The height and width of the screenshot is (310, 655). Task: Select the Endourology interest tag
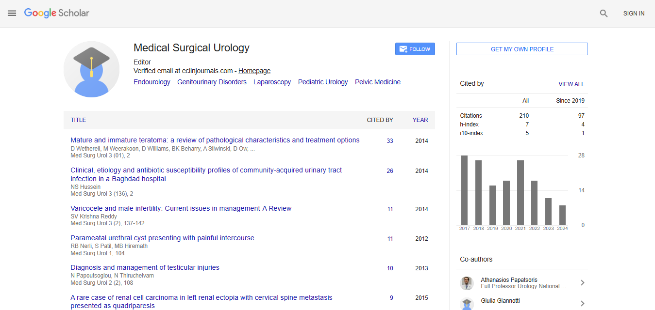tap(152, 82)
